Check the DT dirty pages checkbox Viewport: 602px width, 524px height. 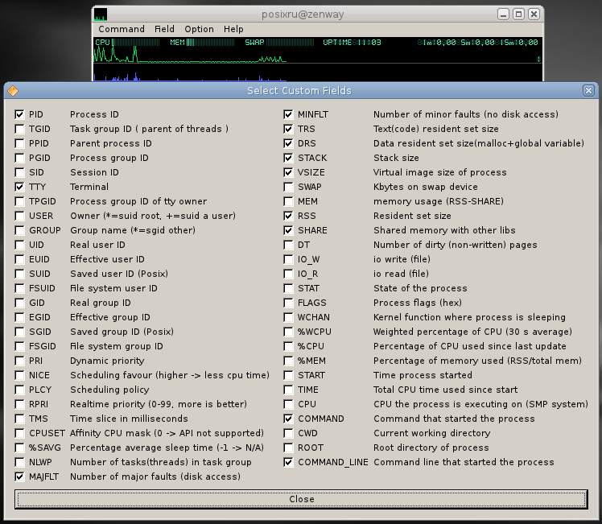coord(288,245)
